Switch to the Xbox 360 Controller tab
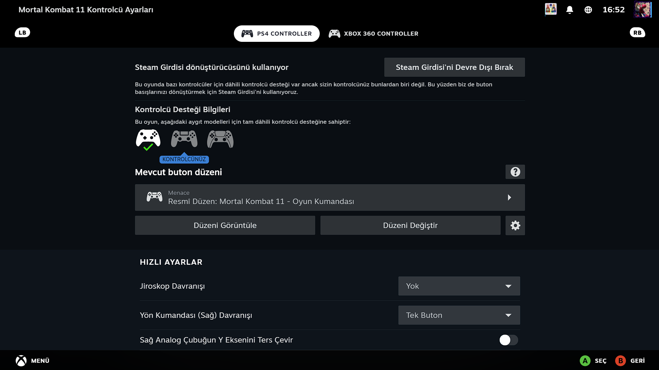Viewport: 659px width, 370px height. [x=373, y=34]
